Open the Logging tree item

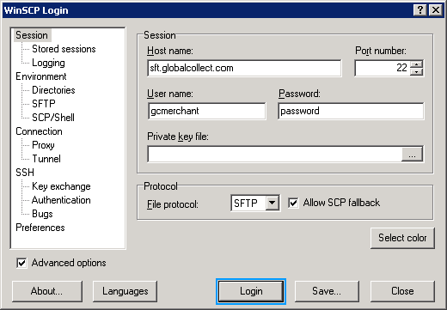[x=48, y=63]
